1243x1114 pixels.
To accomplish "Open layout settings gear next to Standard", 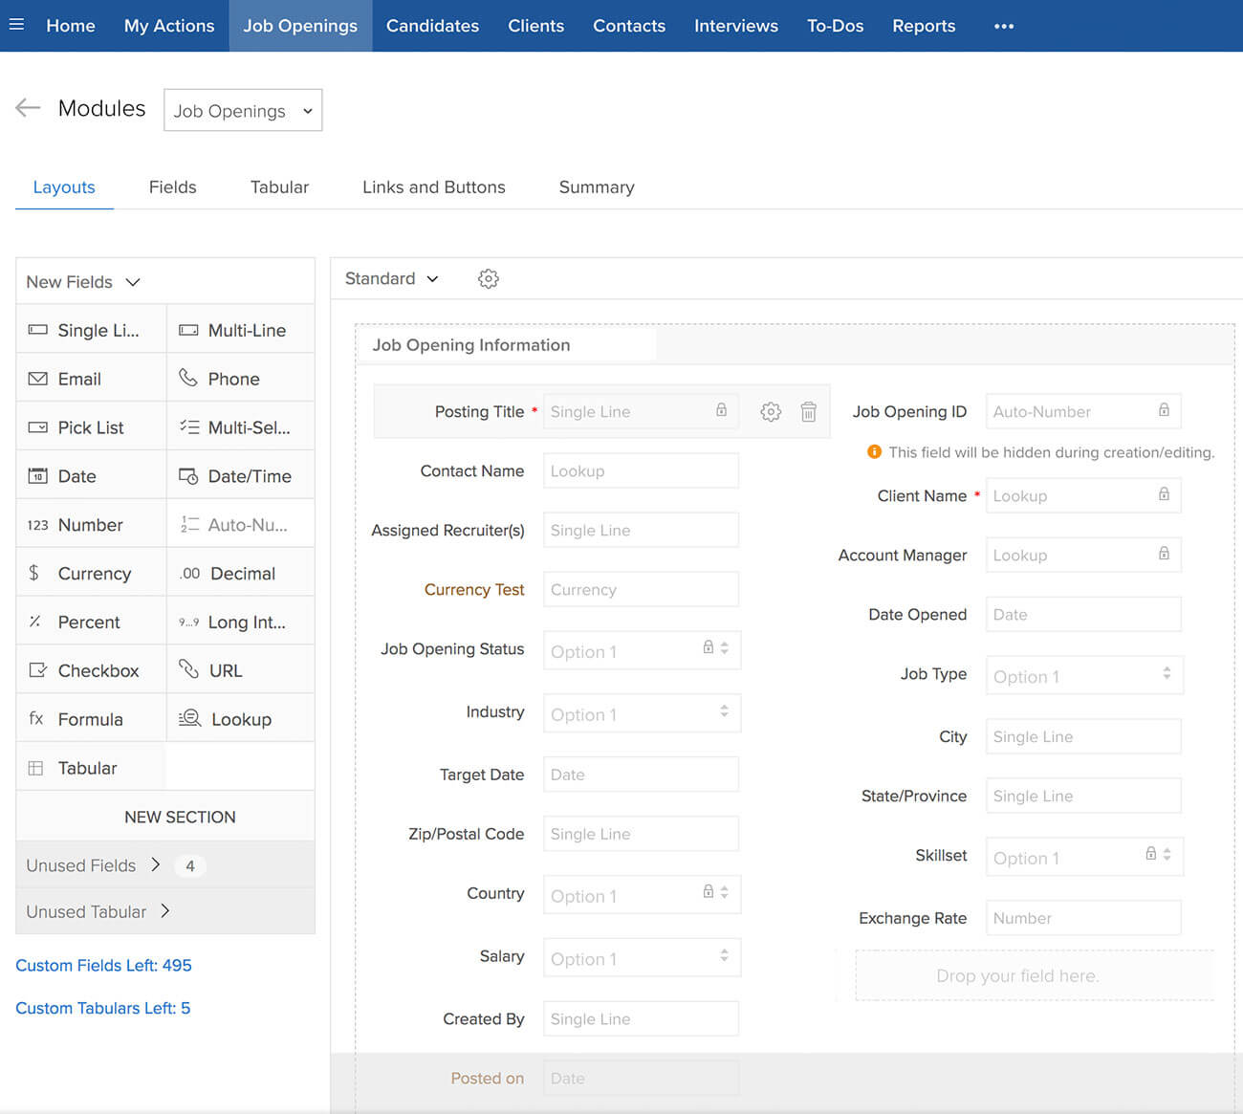I will 488,278.
